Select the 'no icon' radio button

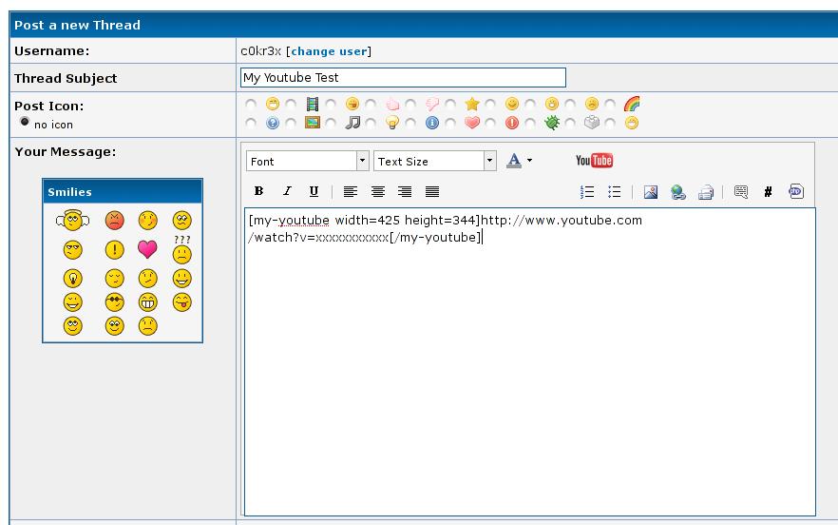[25, 122]
